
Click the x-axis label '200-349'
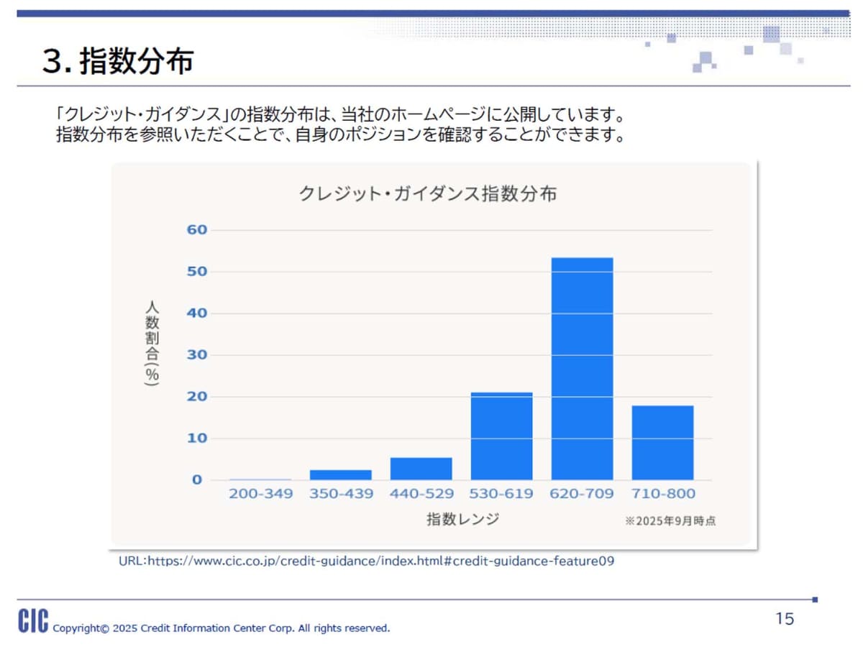click(261, 494)
